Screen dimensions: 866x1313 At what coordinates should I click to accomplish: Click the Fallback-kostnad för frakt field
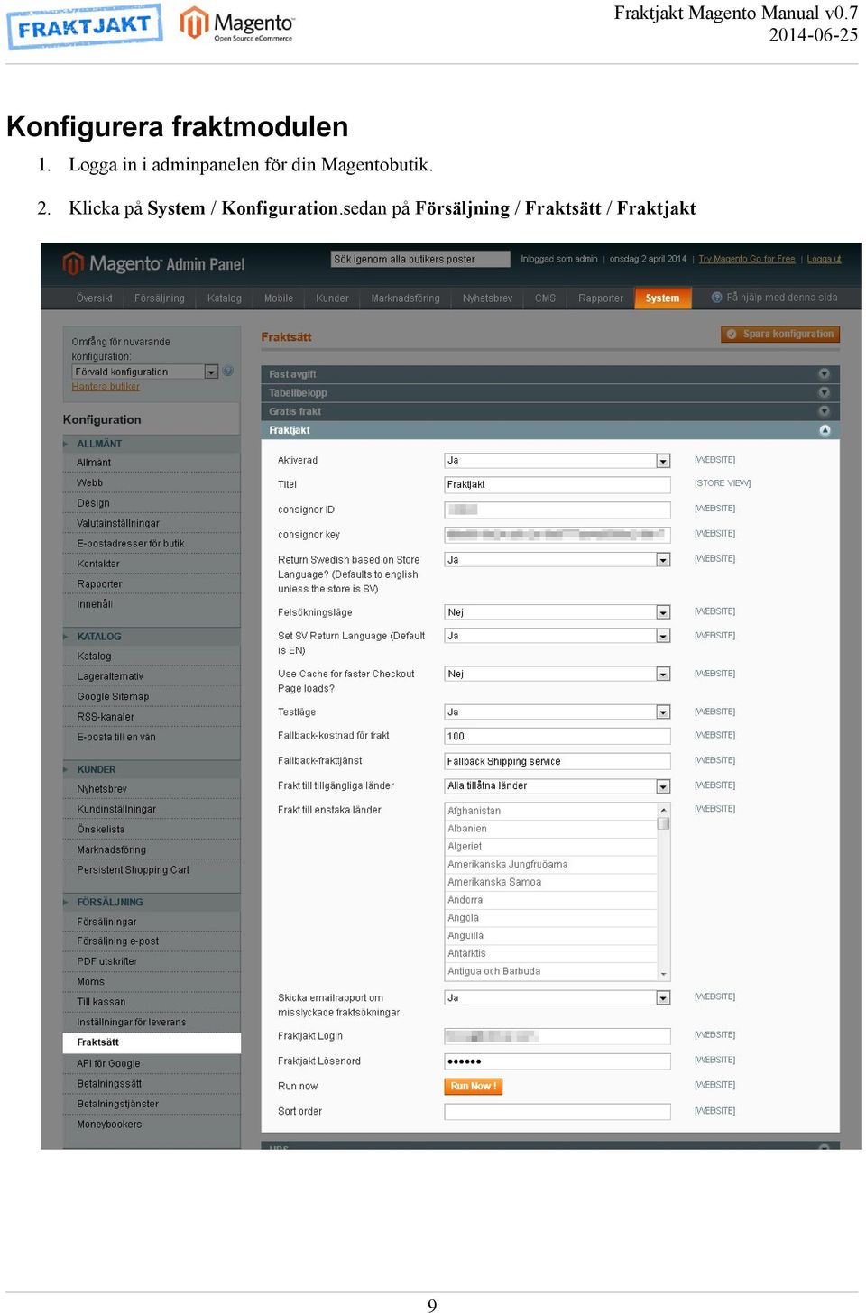[557, 736]
